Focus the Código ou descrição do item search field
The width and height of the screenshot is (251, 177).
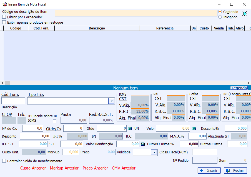point(136,13)
